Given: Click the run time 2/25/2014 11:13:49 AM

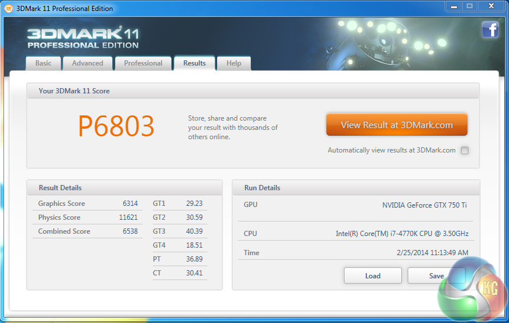Looking at the screenshot, I should click(x=433, y=253).
